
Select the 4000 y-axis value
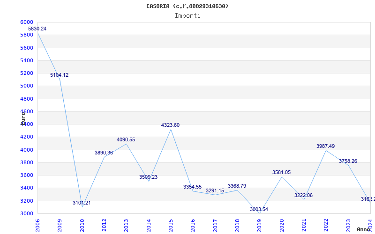27,150
